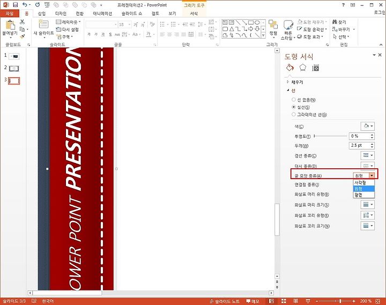This screenshot has width=386, height=305.
Task: Adjust the transparency (투명도) slider
Action: 330,136
